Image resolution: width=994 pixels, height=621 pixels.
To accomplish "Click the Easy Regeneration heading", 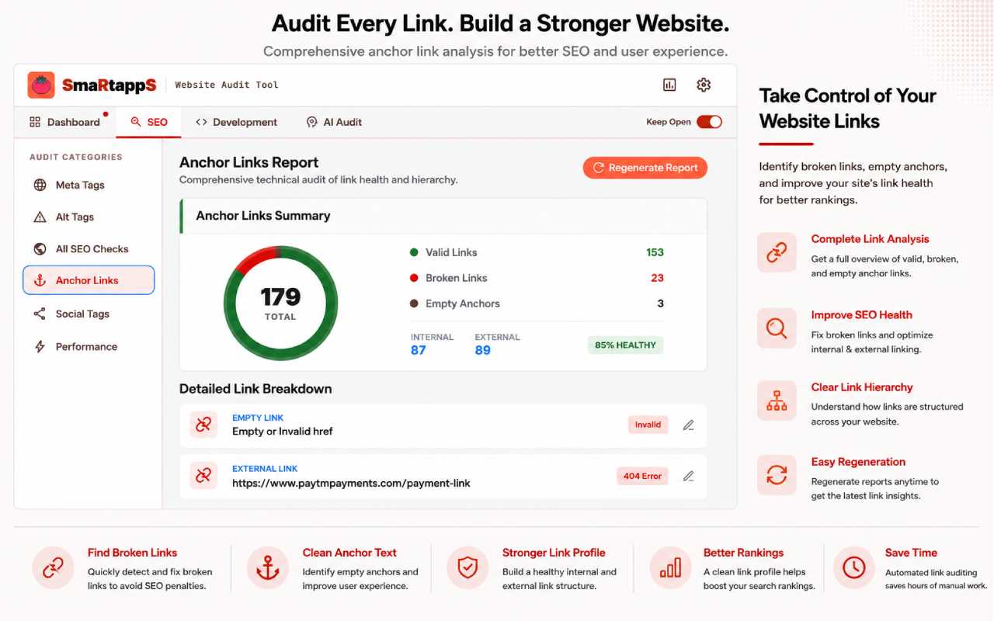I will [858, 462].
